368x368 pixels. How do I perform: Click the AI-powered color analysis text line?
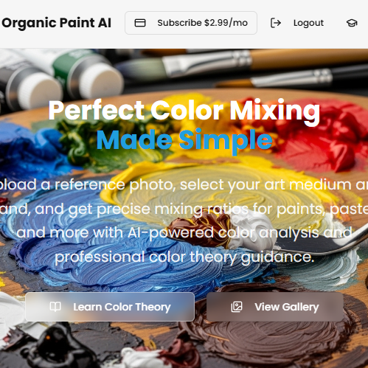coord(184,232)
